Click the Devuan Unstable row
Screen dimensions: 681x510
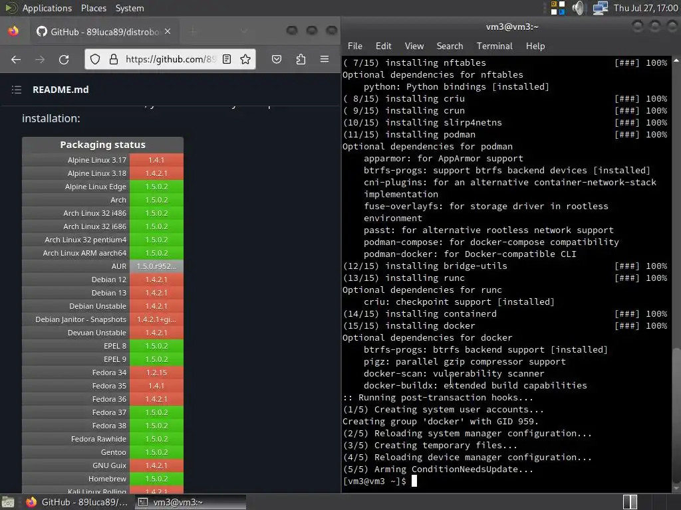tap(103, 333)
